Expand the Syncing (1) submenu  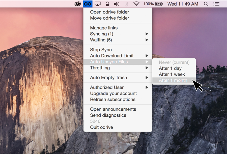[x=118, y=34]
